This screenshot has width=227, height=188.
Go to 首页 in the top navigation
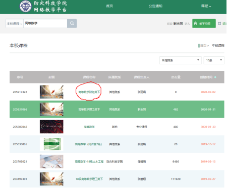109,6
